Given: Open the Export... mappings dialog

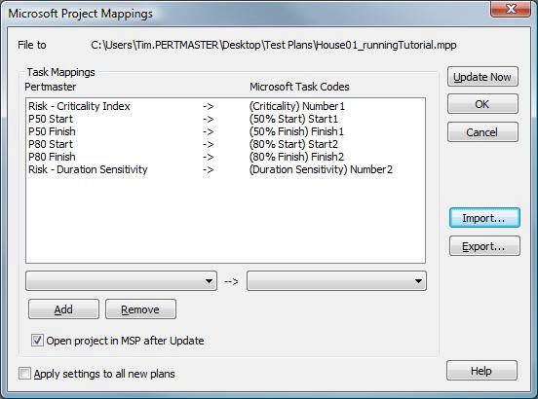Looking at the screenshot, I should [x=484, y=246].
